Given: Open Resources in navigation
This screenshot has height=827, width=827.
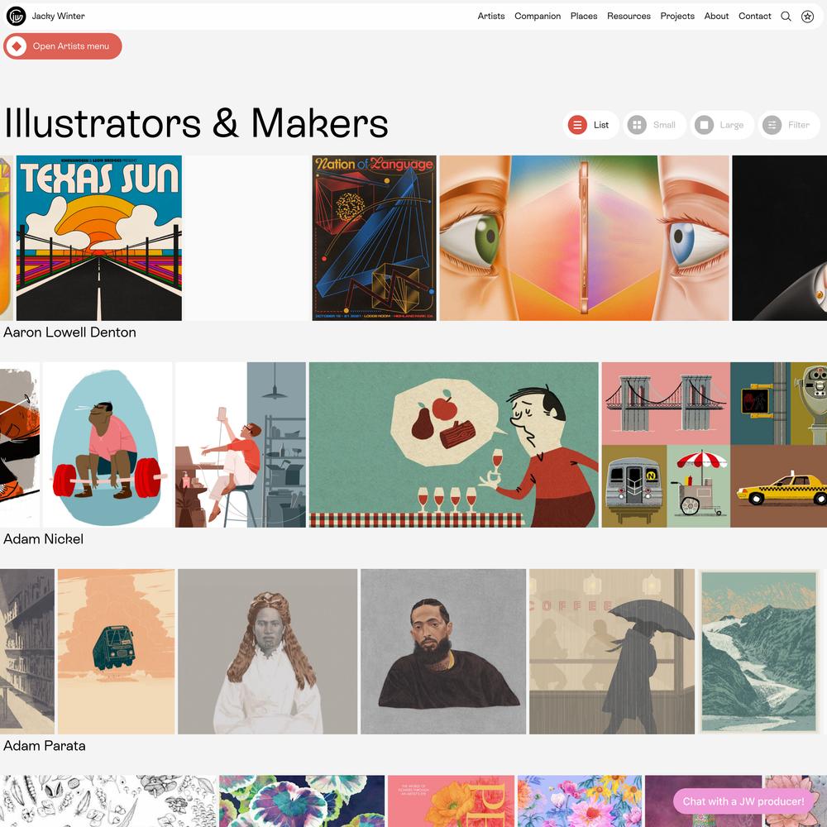Looking at the screenshot, I should click(629, 17).
